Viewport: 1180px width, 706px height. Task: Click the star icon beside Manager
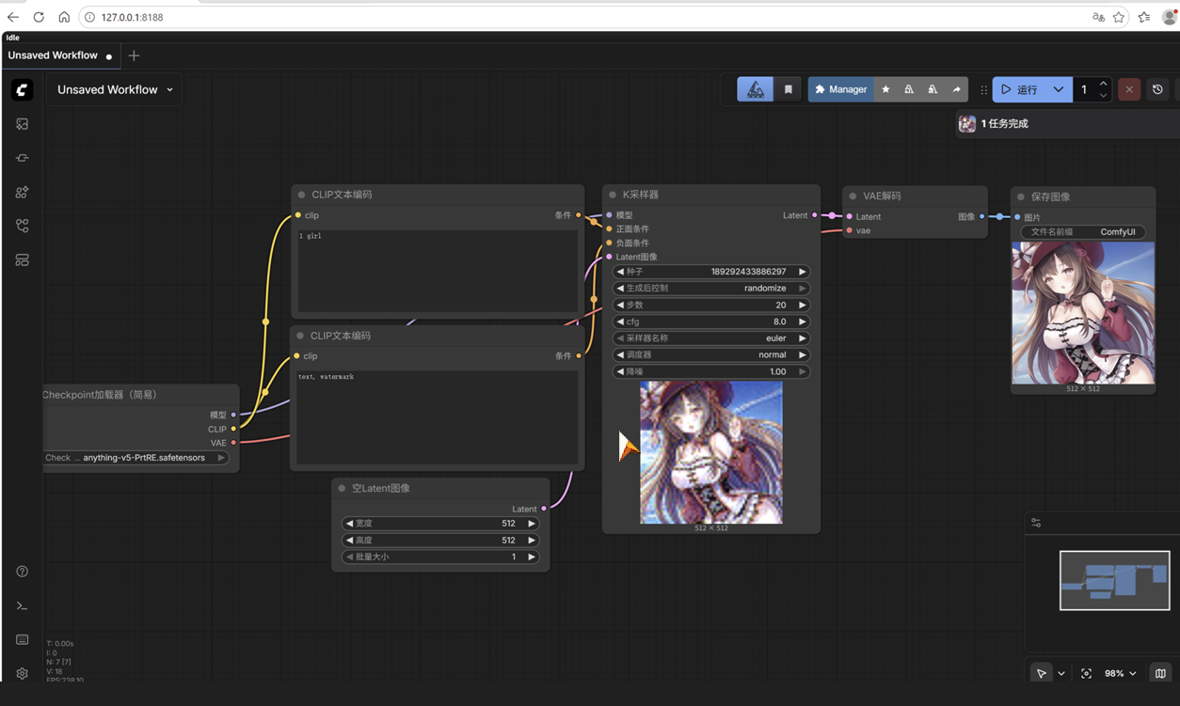(885, 89)
